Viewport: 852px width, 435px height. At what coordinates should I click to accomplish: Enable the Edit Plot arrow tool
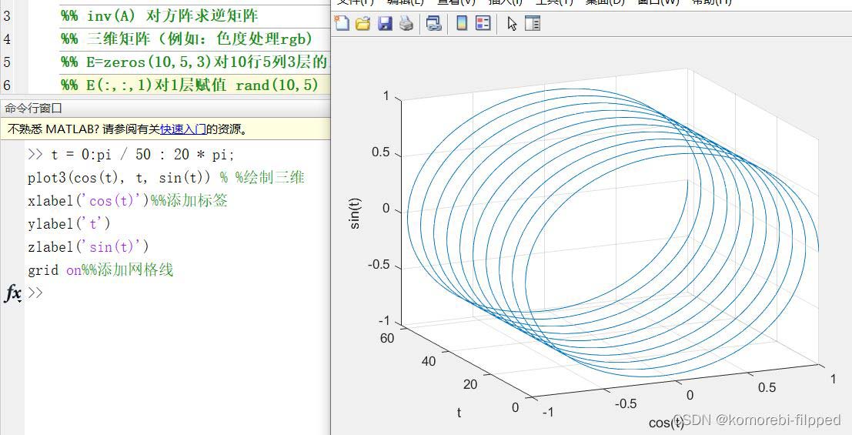512,24
